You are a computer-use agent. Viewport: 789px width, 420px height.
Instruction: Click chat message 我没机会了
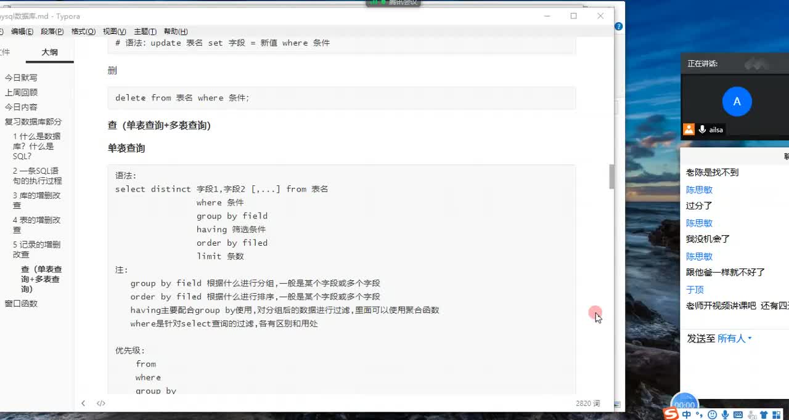click(708, 239)
